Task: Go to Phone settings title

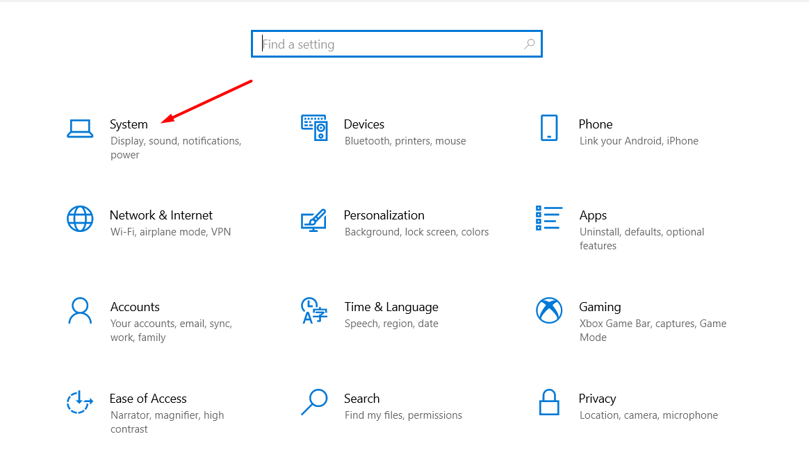Action: [596, 124]
